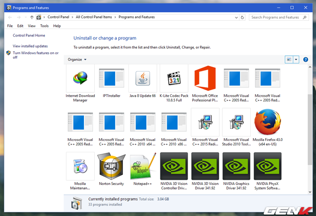Click the search magnifier icon
Image resolution: width=316 pixels, height=216 pixels.
305,17
